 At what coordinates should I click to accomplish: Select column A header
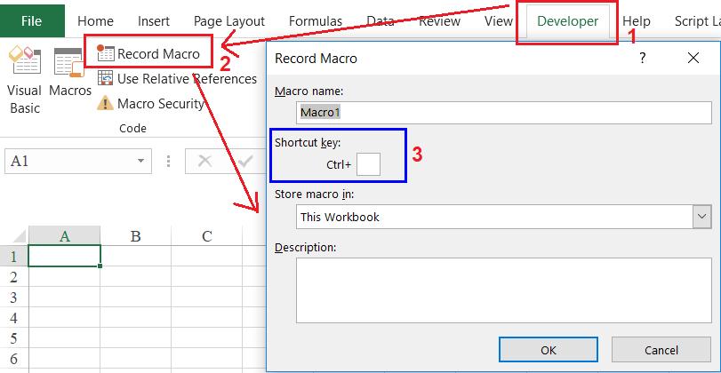[x=65, y=235]
